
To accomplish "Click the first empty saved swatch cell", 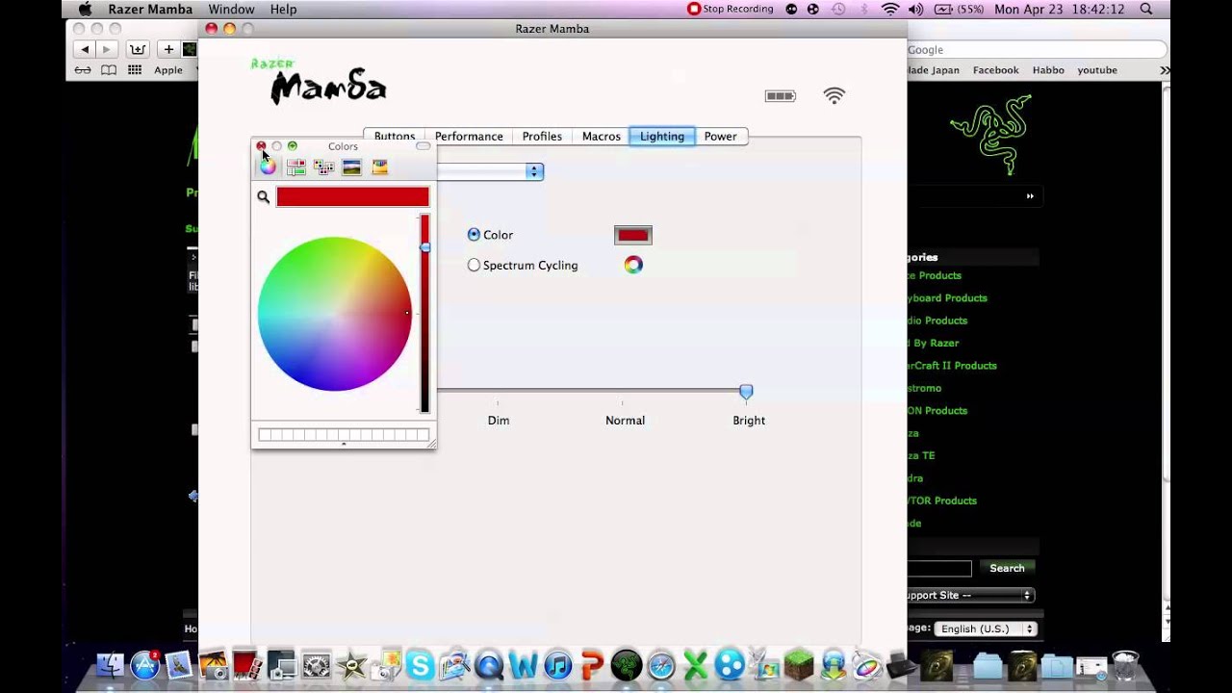I will click(264, 435).
